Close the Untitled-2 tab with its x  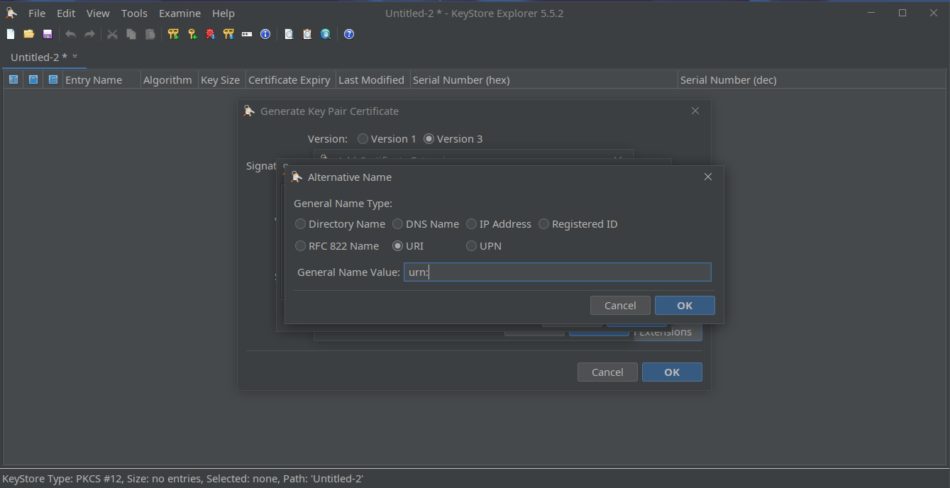[74, 57]
